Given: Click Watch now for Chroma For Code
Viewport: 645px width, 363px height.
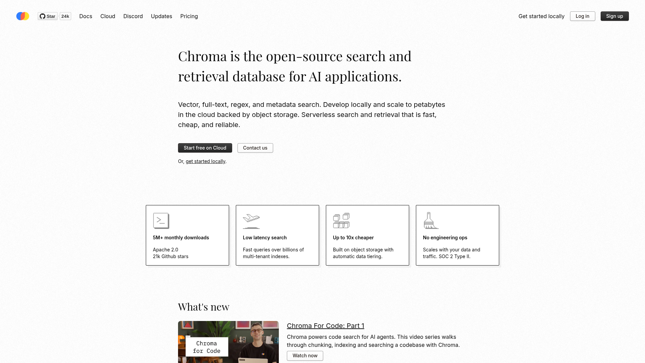Looking at the screenshot, I should click(305, 356).
